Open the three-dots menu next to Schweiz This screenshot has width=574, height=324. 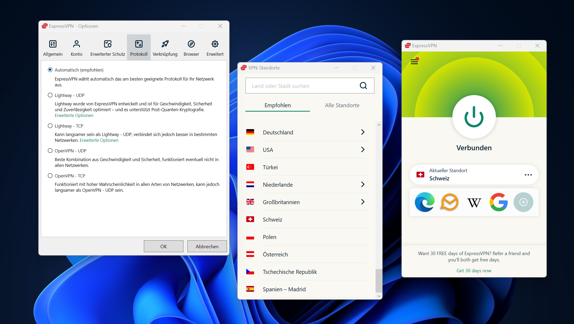[528, 175]
